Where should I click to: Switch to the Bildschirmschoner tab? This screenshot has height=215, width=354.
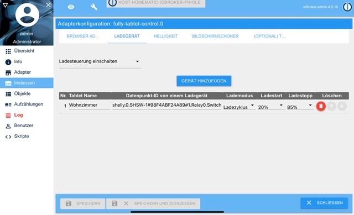click(x=215, y=36)
